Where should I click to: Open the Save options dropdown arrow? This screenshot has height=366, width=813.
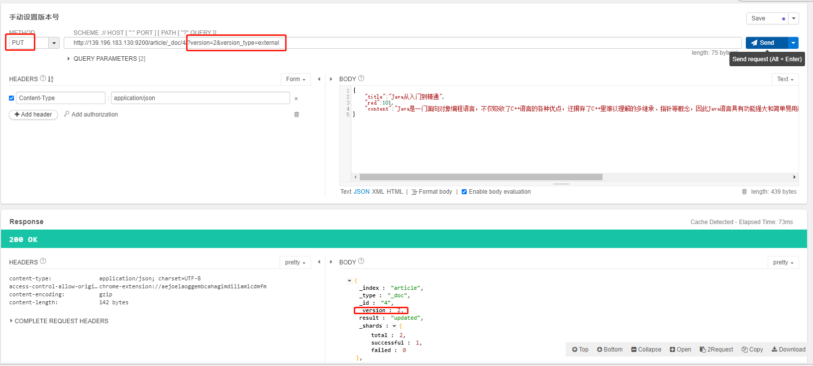tap(794, 18)
